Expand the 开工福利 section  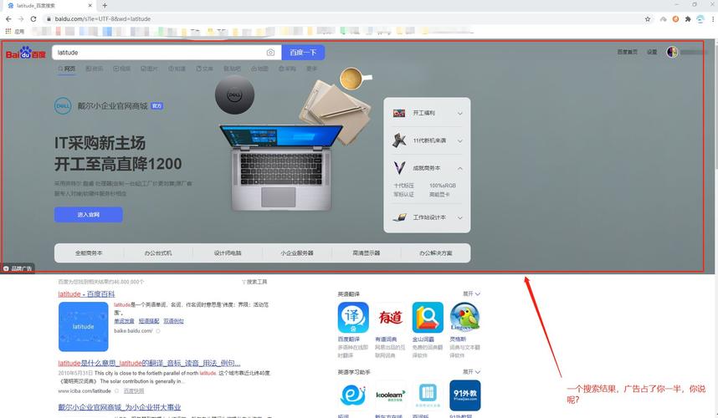(459, 113)
